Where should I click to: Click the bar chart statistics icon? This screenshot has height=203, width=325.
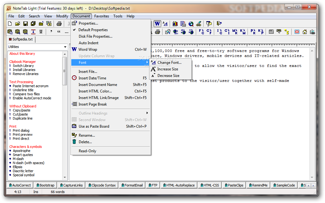click(x=175, y=24)
